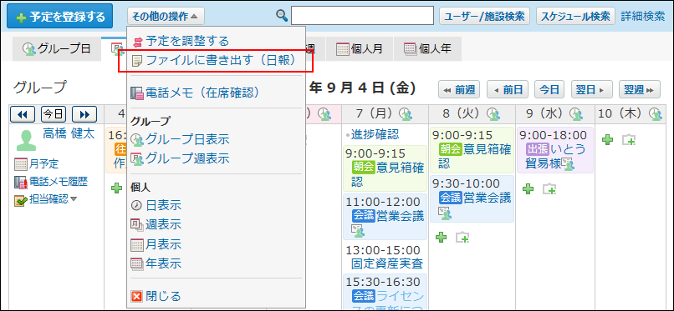Go to 翌日 navigation button
Image resolution: width=674 pixels, height=311 pixels.
tap(591, 89)
